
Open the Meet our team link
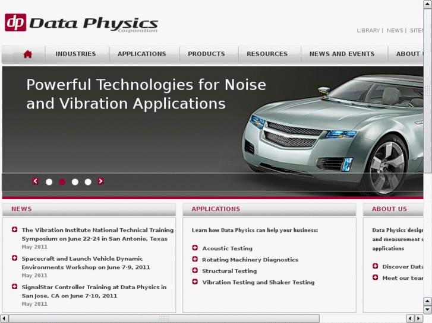coord(403,278)
